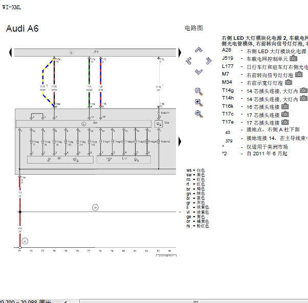Click the T17c 17-pin connector legend text
Viewport: 308px width, 303px height.
coord(263,115)
